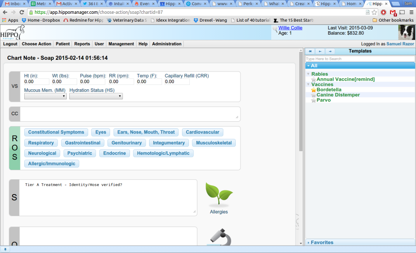Click right arrow in Templates panel
The image size is (416, 253).
coord(330,51)
